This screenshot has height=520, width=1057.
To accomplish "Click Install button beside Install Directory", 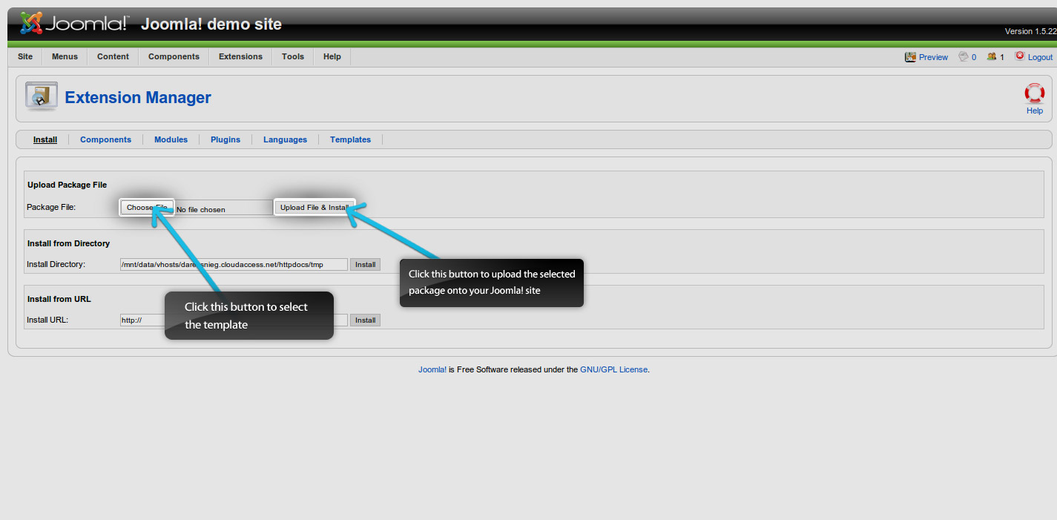I will pos(365,264).
